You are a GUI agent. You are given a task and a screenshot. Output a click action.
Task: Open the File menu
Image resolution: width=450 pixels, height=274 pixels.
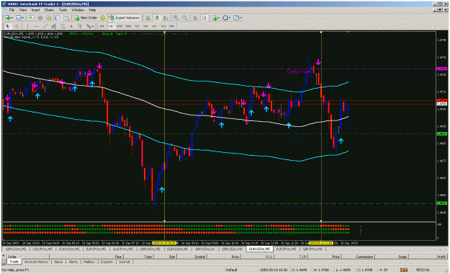tap(12, 10)
